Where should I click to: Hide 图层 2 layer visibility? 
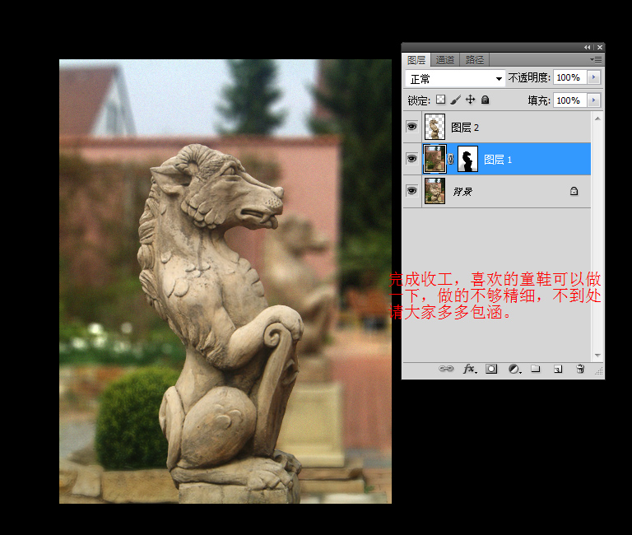pos(411,127)
